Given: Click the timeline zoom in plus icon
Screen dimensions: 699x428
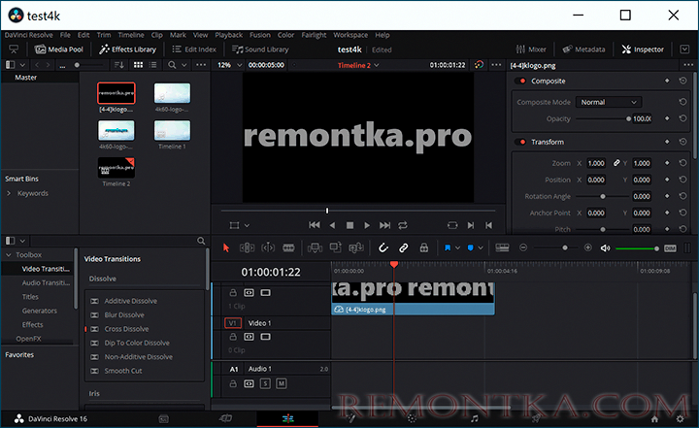Looking at the screenshot, I should [x=588, y=247].
